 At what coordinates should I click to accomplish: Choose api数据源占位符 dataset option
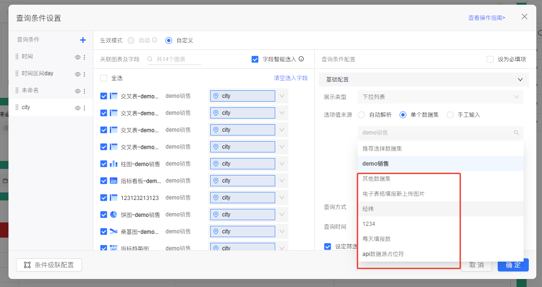(x=383, y=254)
